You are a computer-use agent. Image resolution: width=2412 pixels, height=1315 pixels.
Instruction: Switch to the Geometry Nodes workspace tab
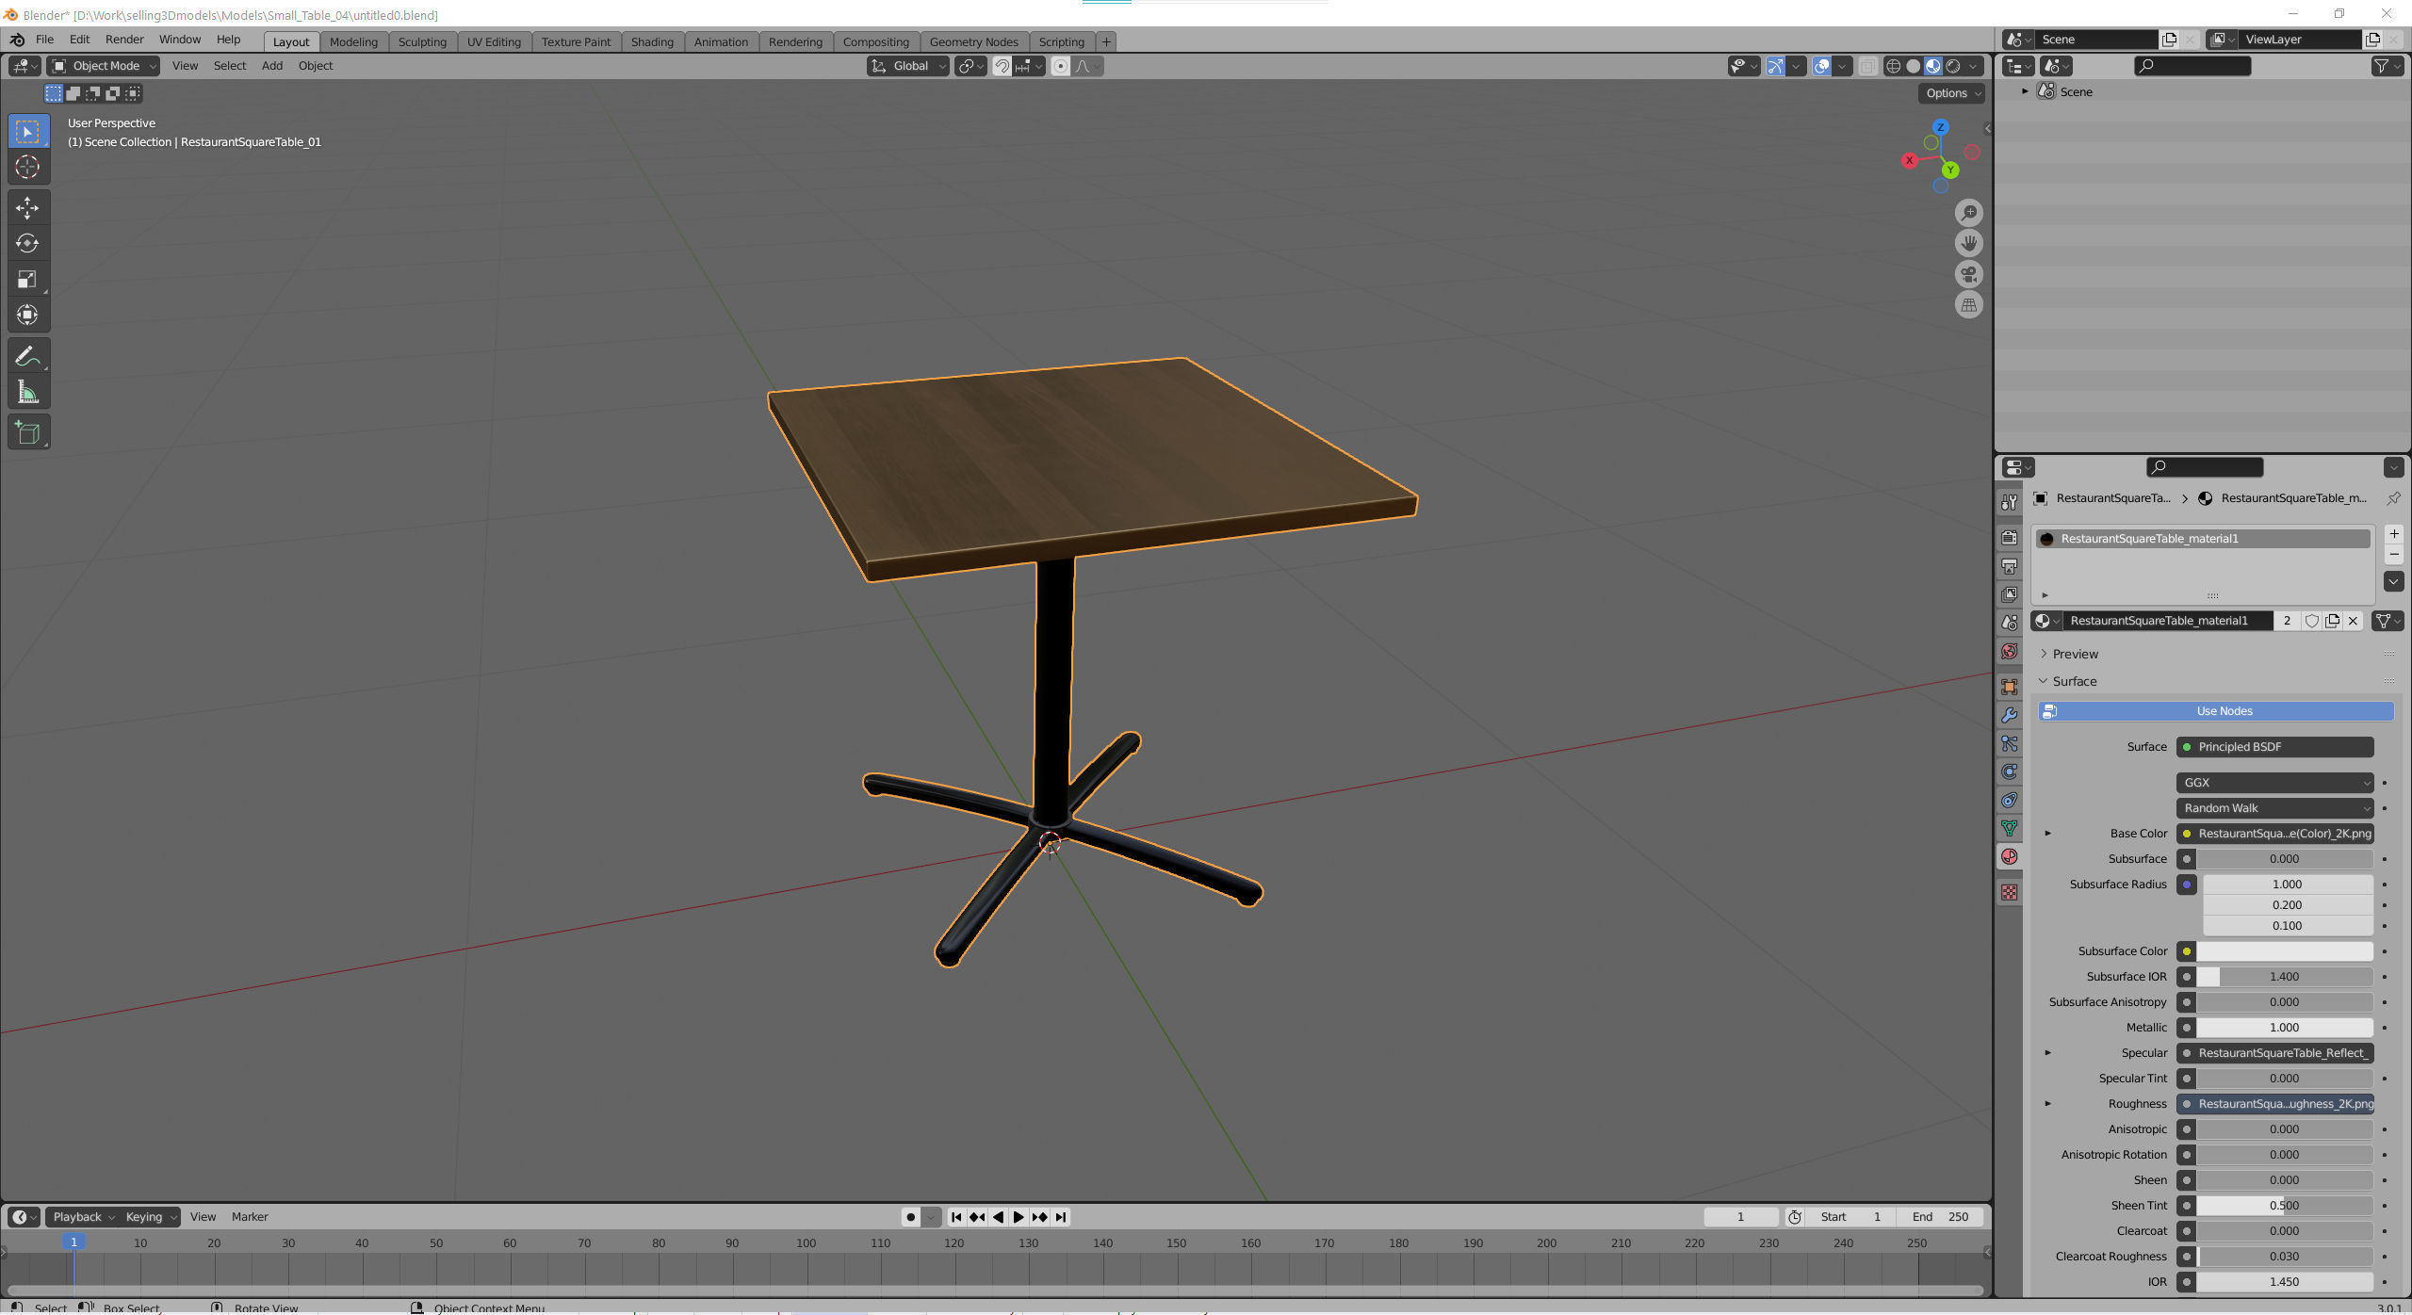point(973,41)
